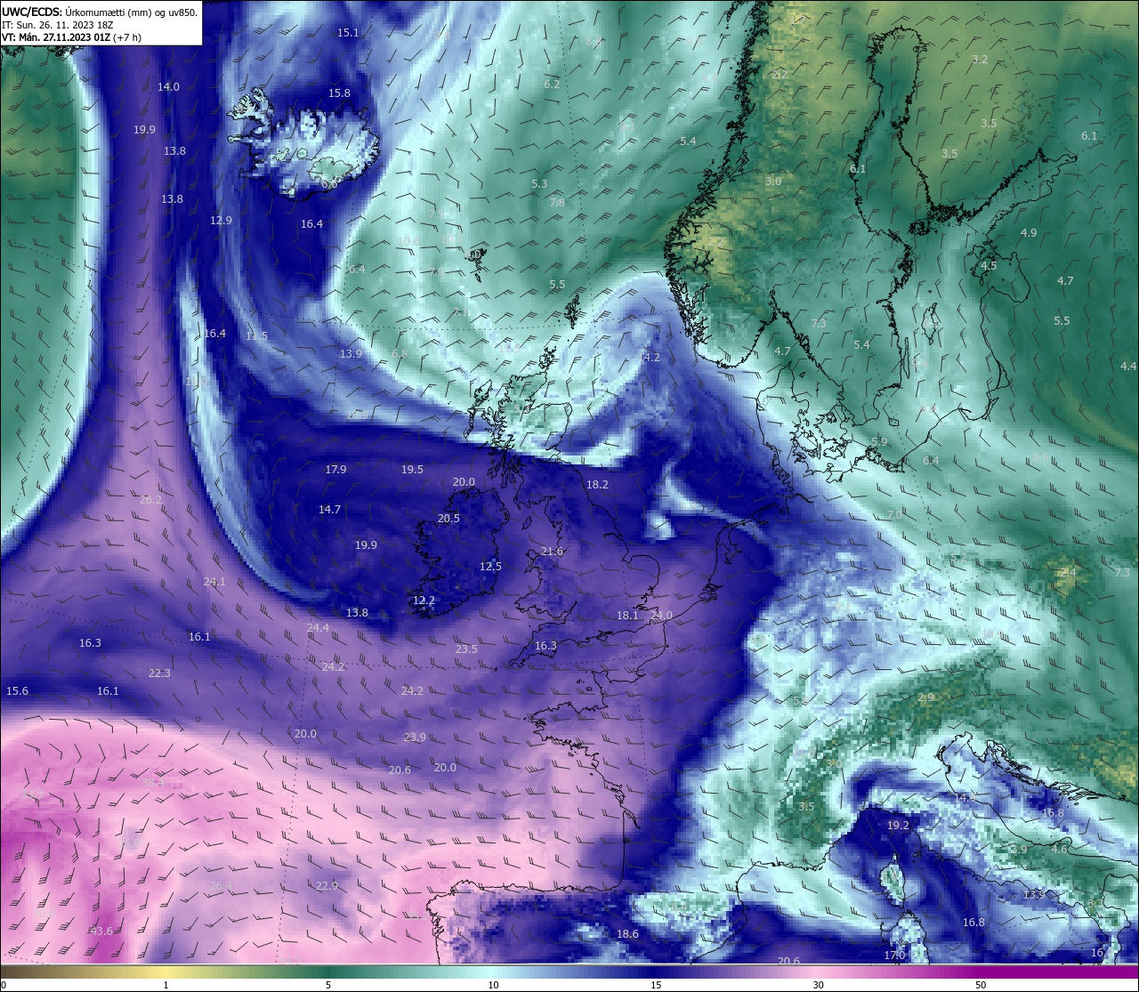Pick the map value '12.9'

pos(221,221)
